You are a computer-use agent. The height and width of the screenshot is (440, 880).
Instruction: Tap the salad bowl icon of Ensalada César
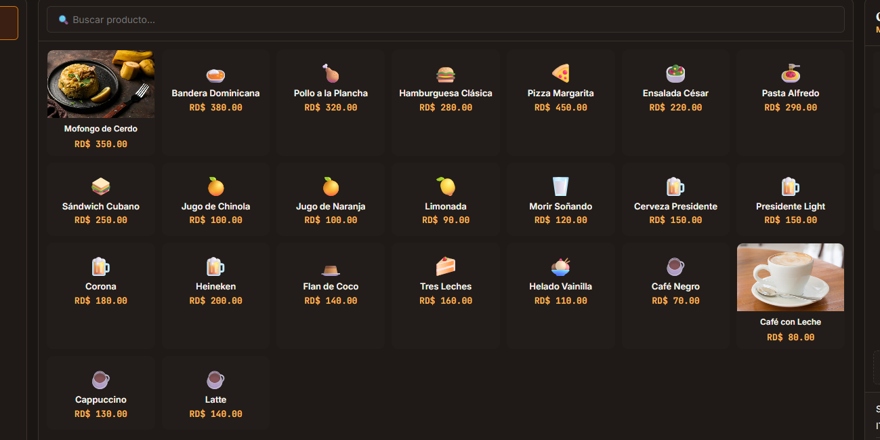coord(675,73)
